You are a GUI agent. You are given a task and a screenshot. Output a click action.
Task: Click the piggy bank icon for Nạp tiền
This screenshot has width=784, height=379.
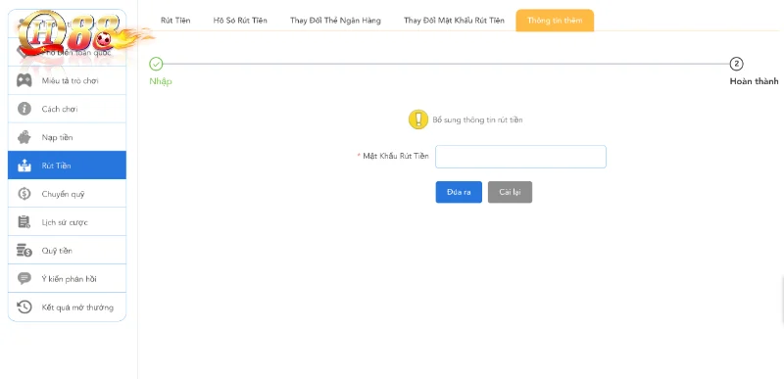24,137
